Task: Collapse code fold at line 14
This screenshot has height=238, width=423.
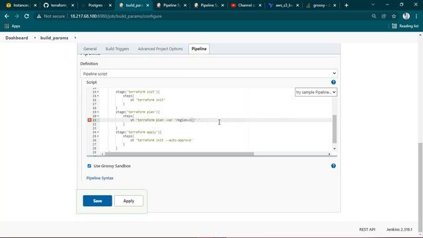Action: (98, 92)
